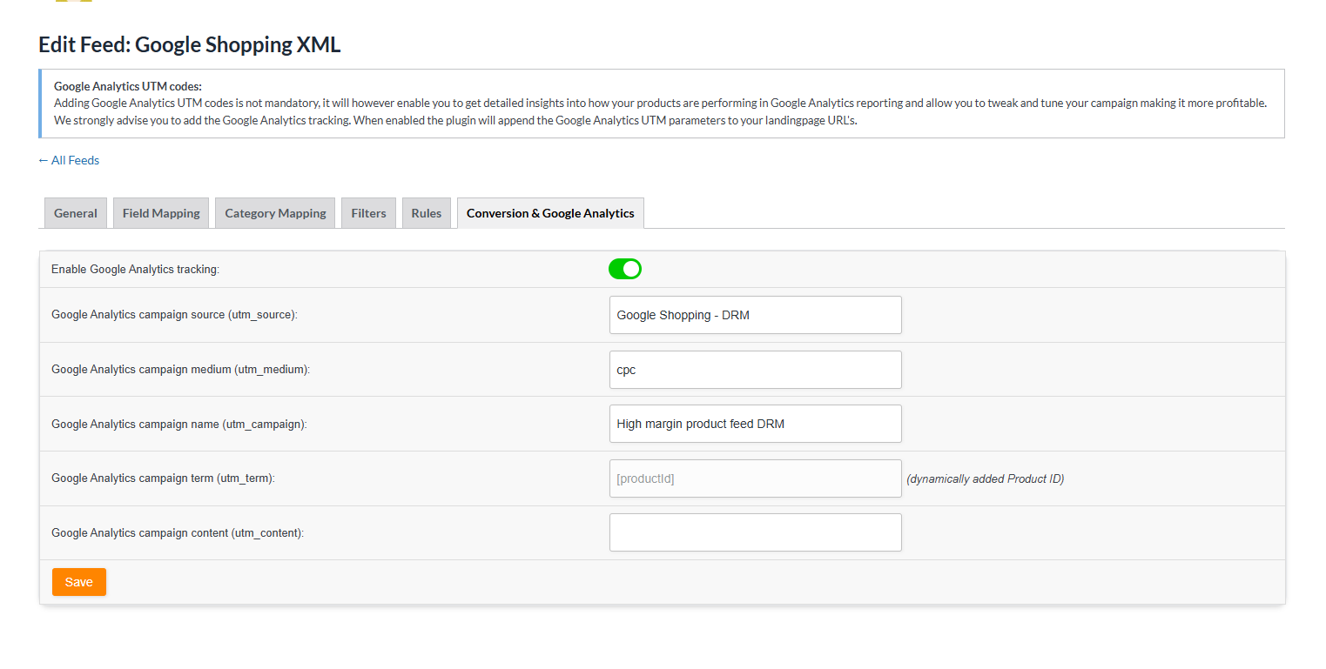Screen dimensions: 1326x669
Task: Focus the empty utm_content input field
Action: (x=755, y=532)
